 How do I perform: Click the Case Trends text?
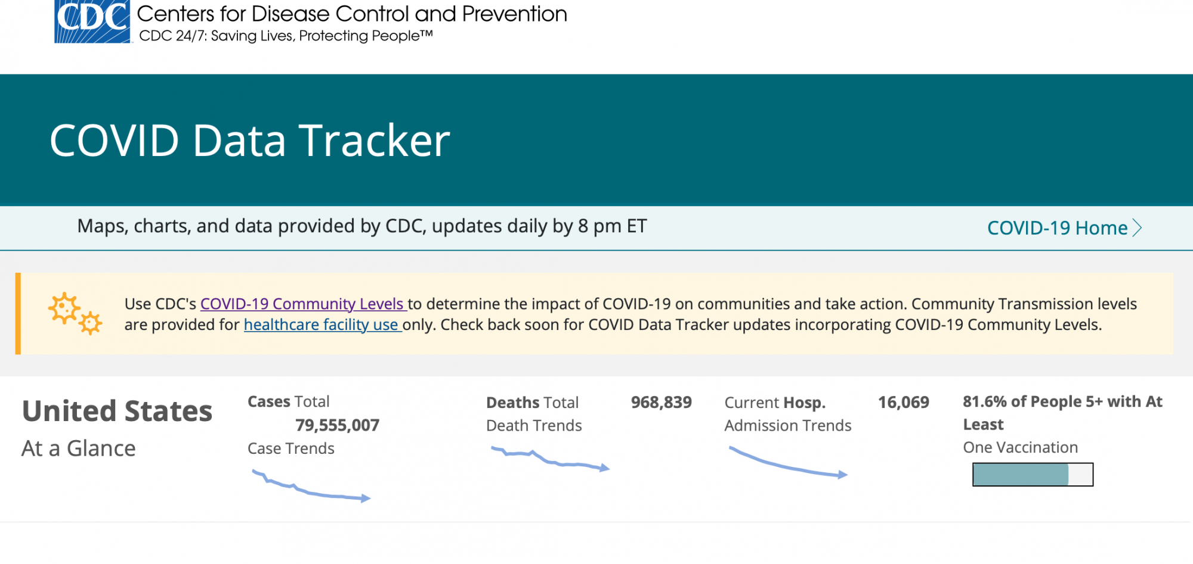[291, 448]
